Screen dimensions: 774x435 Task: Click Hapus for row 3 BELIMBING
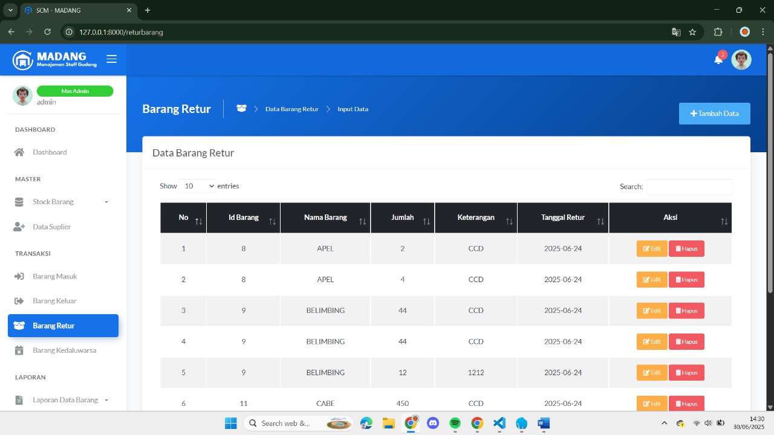click(x=686, y=311)
